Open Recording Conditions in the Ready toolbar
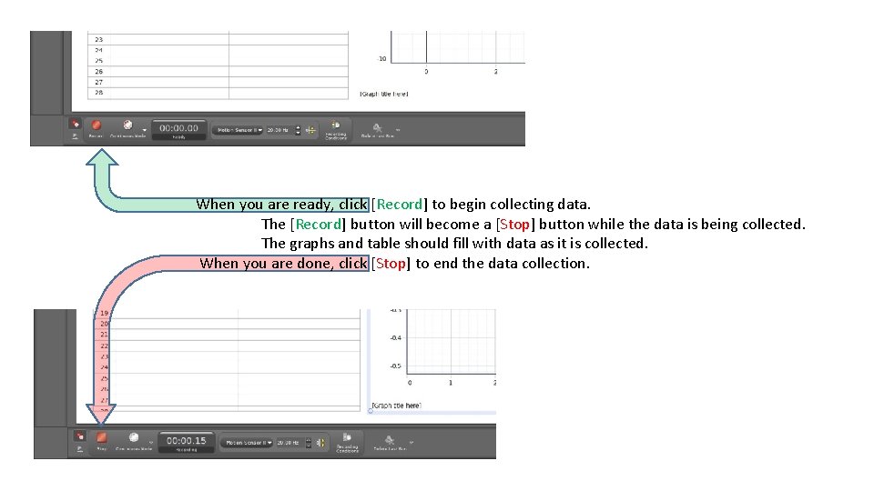The height and width of the screenshot is (491, 874). (336, 129)
